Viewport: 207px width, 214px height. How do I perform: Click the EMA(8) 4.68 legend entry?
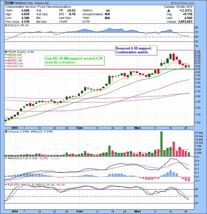click(13, 57)
